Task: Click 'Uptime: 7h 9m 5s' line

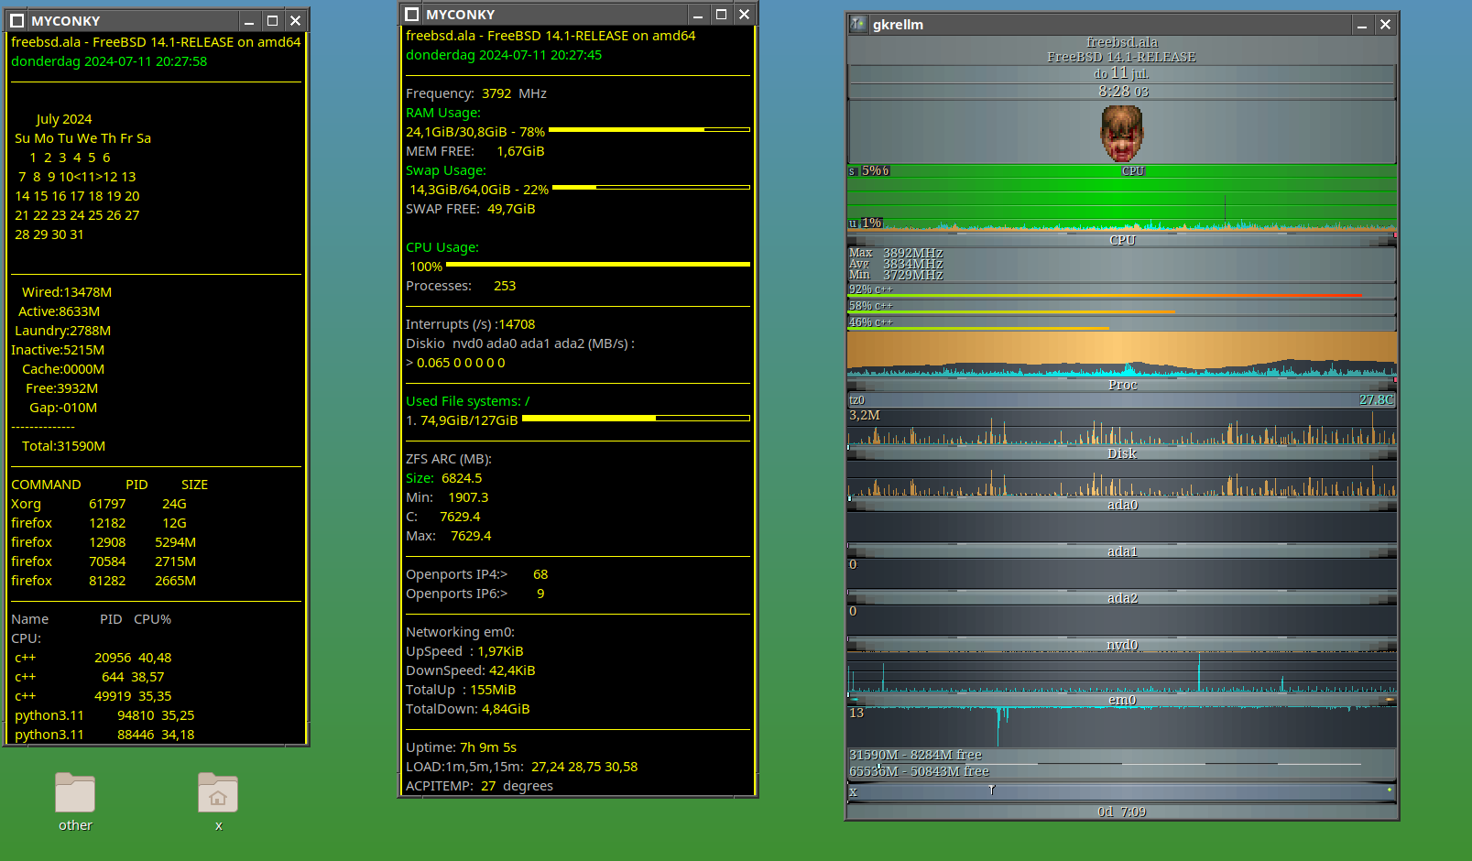Action: pos(462,747)
